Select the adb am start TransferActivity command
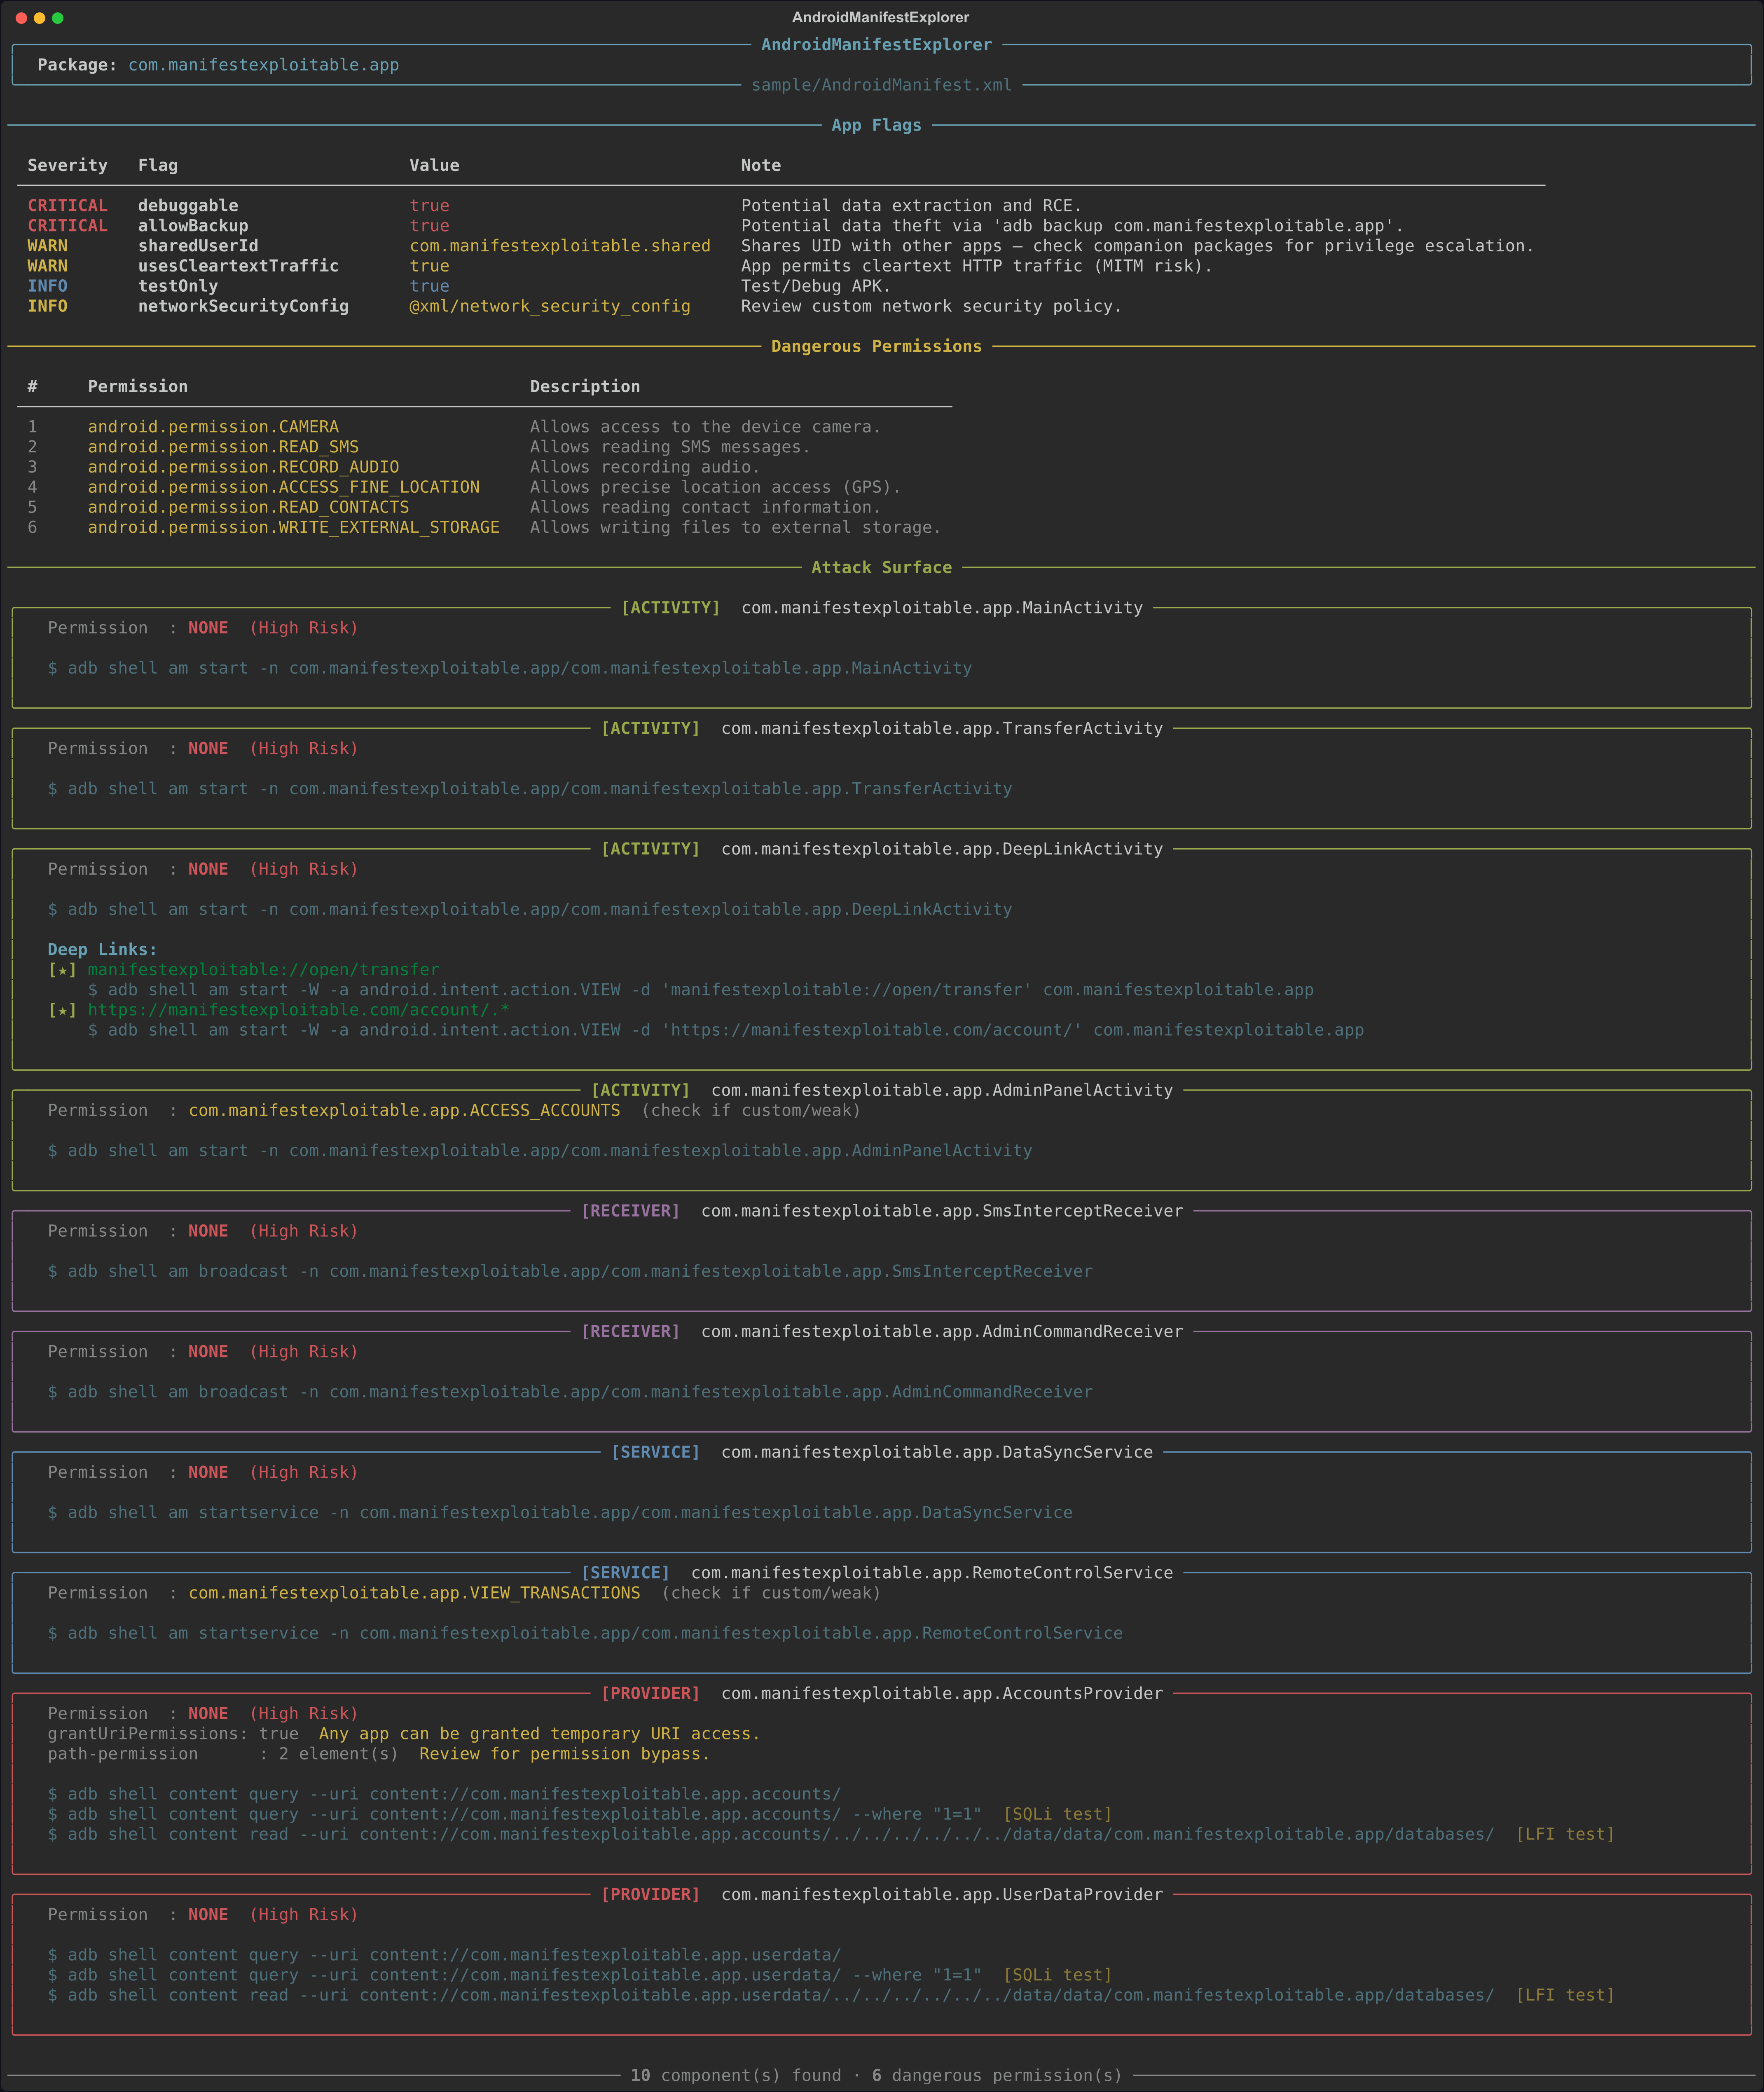The image size is (1764, 2092). coord(530,789)
